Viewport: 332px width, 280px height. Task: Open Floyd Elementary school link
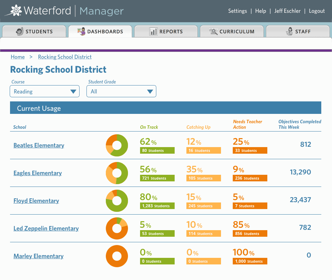36,201
